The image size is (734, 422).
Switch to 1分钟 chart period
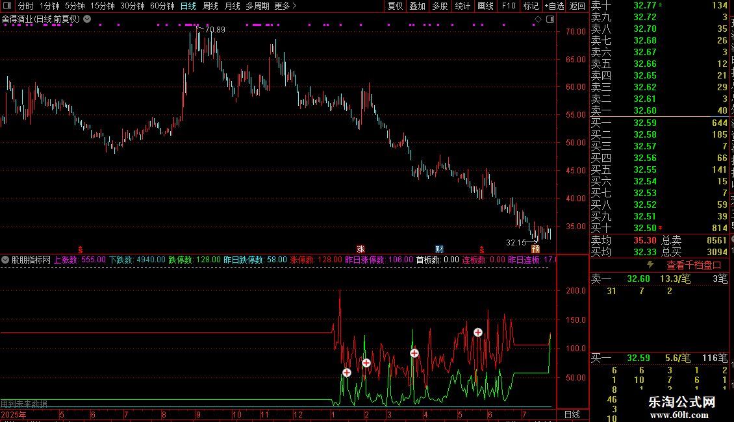[x=49, y=6]
